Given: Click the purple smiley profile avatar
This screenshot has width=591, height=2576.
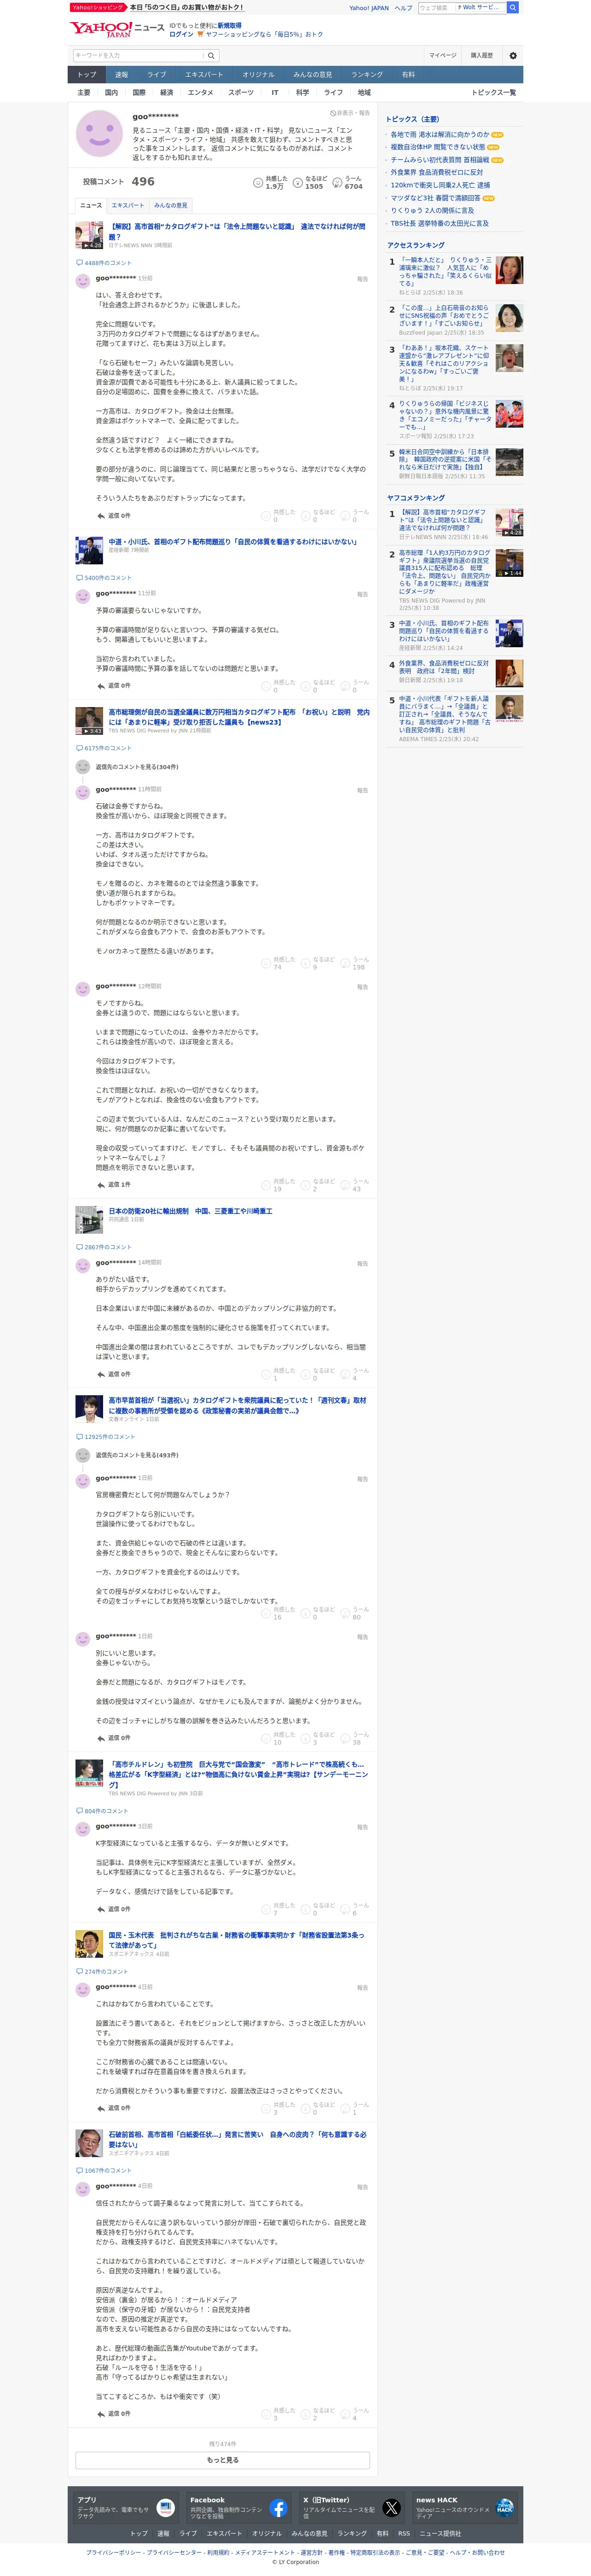Looking at the screenshot, I should 99,134.
